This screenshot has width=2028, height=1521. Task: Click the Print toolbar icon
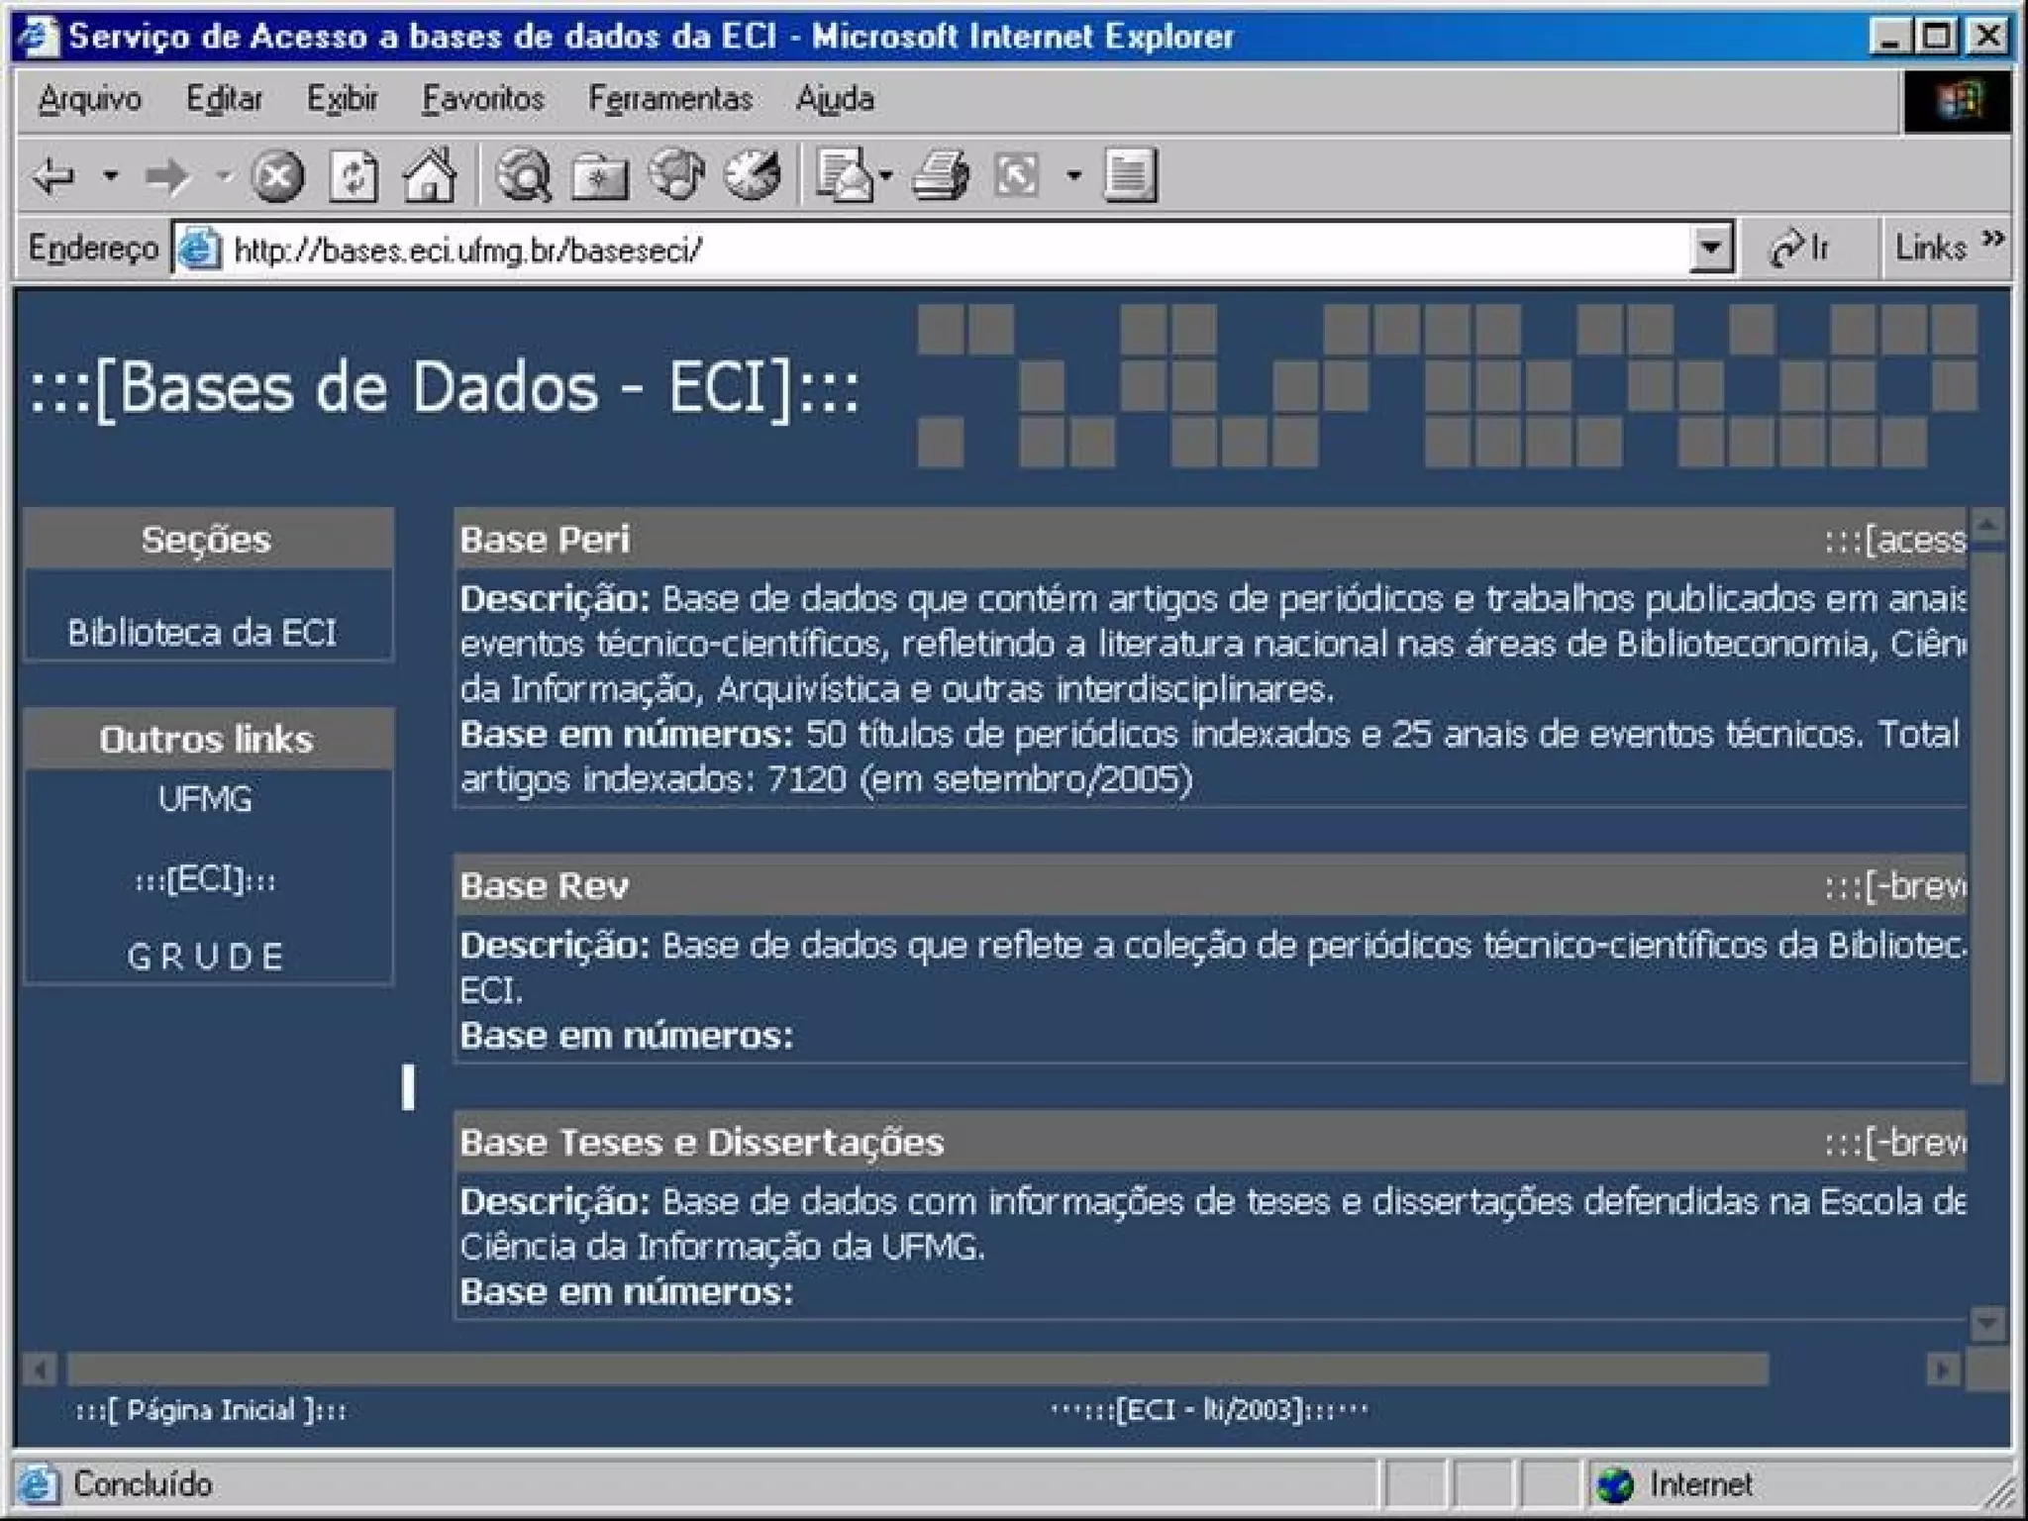point(940,176)
